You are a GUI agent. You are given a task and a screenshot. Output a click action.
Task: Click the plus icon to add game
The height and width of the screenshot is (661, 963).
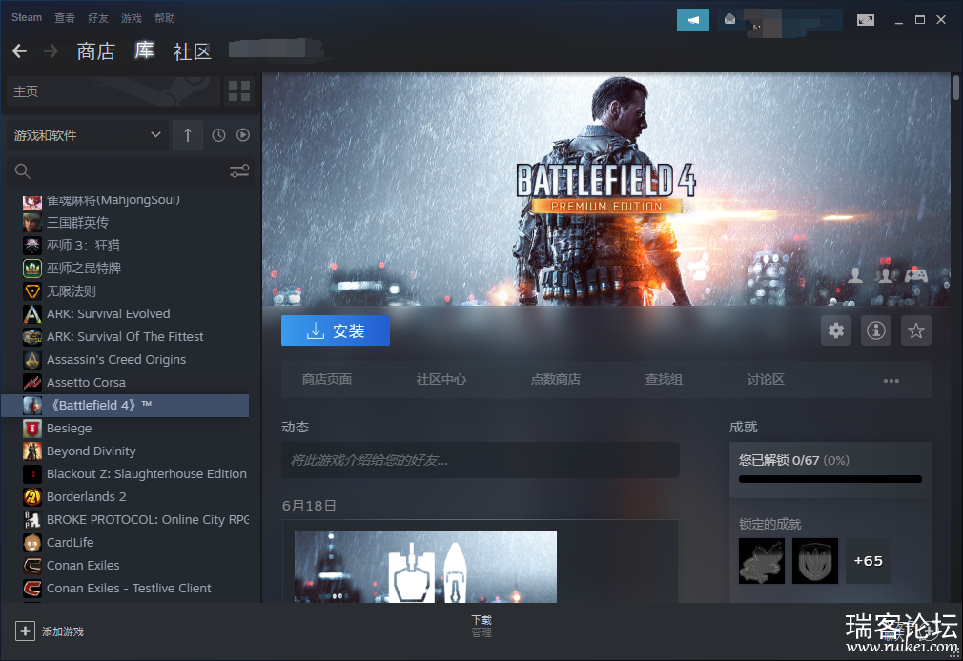pos(24,631)
